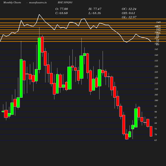Select the 75 price axis label

coord(155,129)
